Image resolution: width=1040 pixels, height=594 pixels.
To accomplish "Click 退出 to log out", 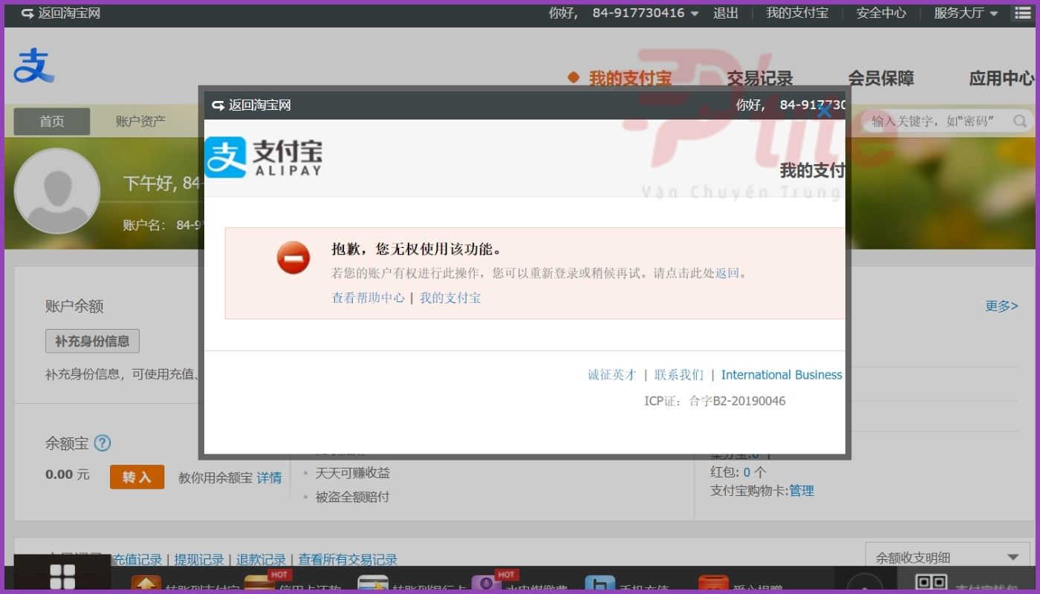I will coord(726,13).
